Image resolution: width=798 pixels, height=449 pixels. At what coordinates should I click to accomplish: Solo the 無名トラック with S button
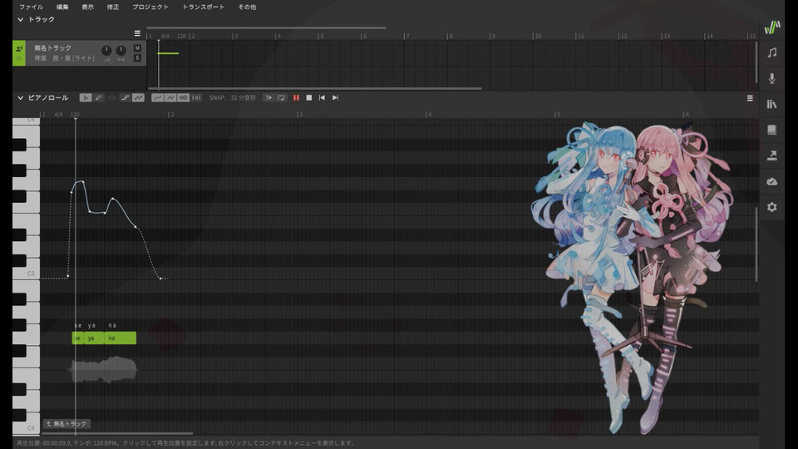[137, 58]
